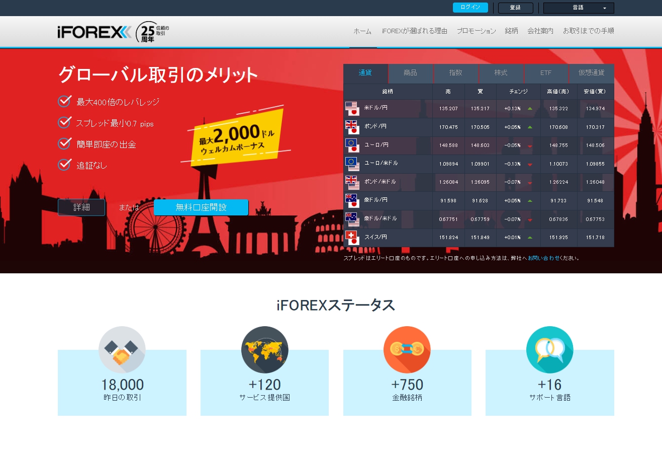This screenshot has width=662, height=449.
Task: Click the +120 statistic
Action: [265, 385]
